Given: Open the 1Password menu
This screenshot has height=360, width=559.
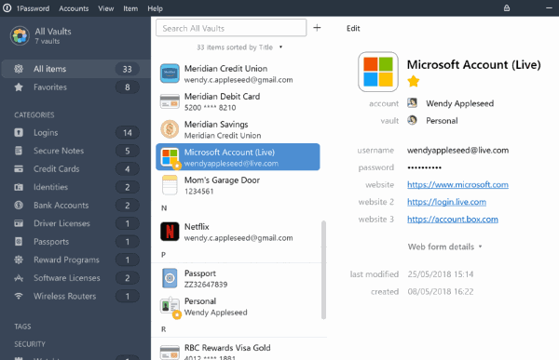Looking at the screenshot, I should pos(33,8).
